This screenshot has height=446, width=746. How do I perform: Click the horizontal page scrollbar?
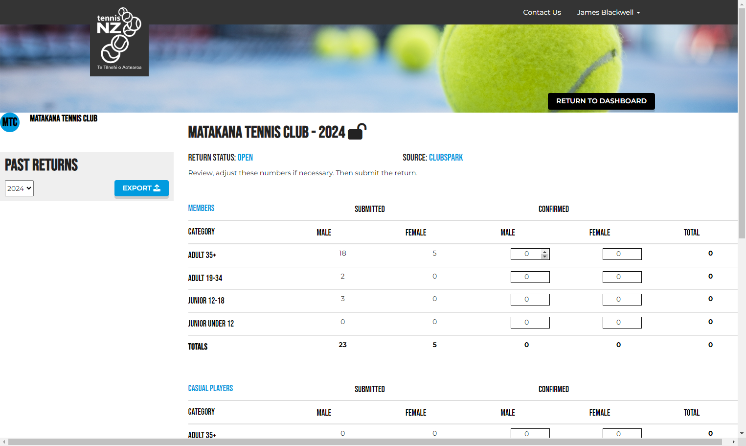[365, 442]
